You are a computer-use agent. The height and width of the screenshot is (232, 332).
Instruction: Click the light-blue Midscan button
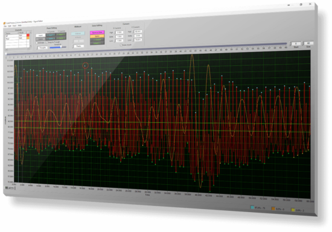78,33
